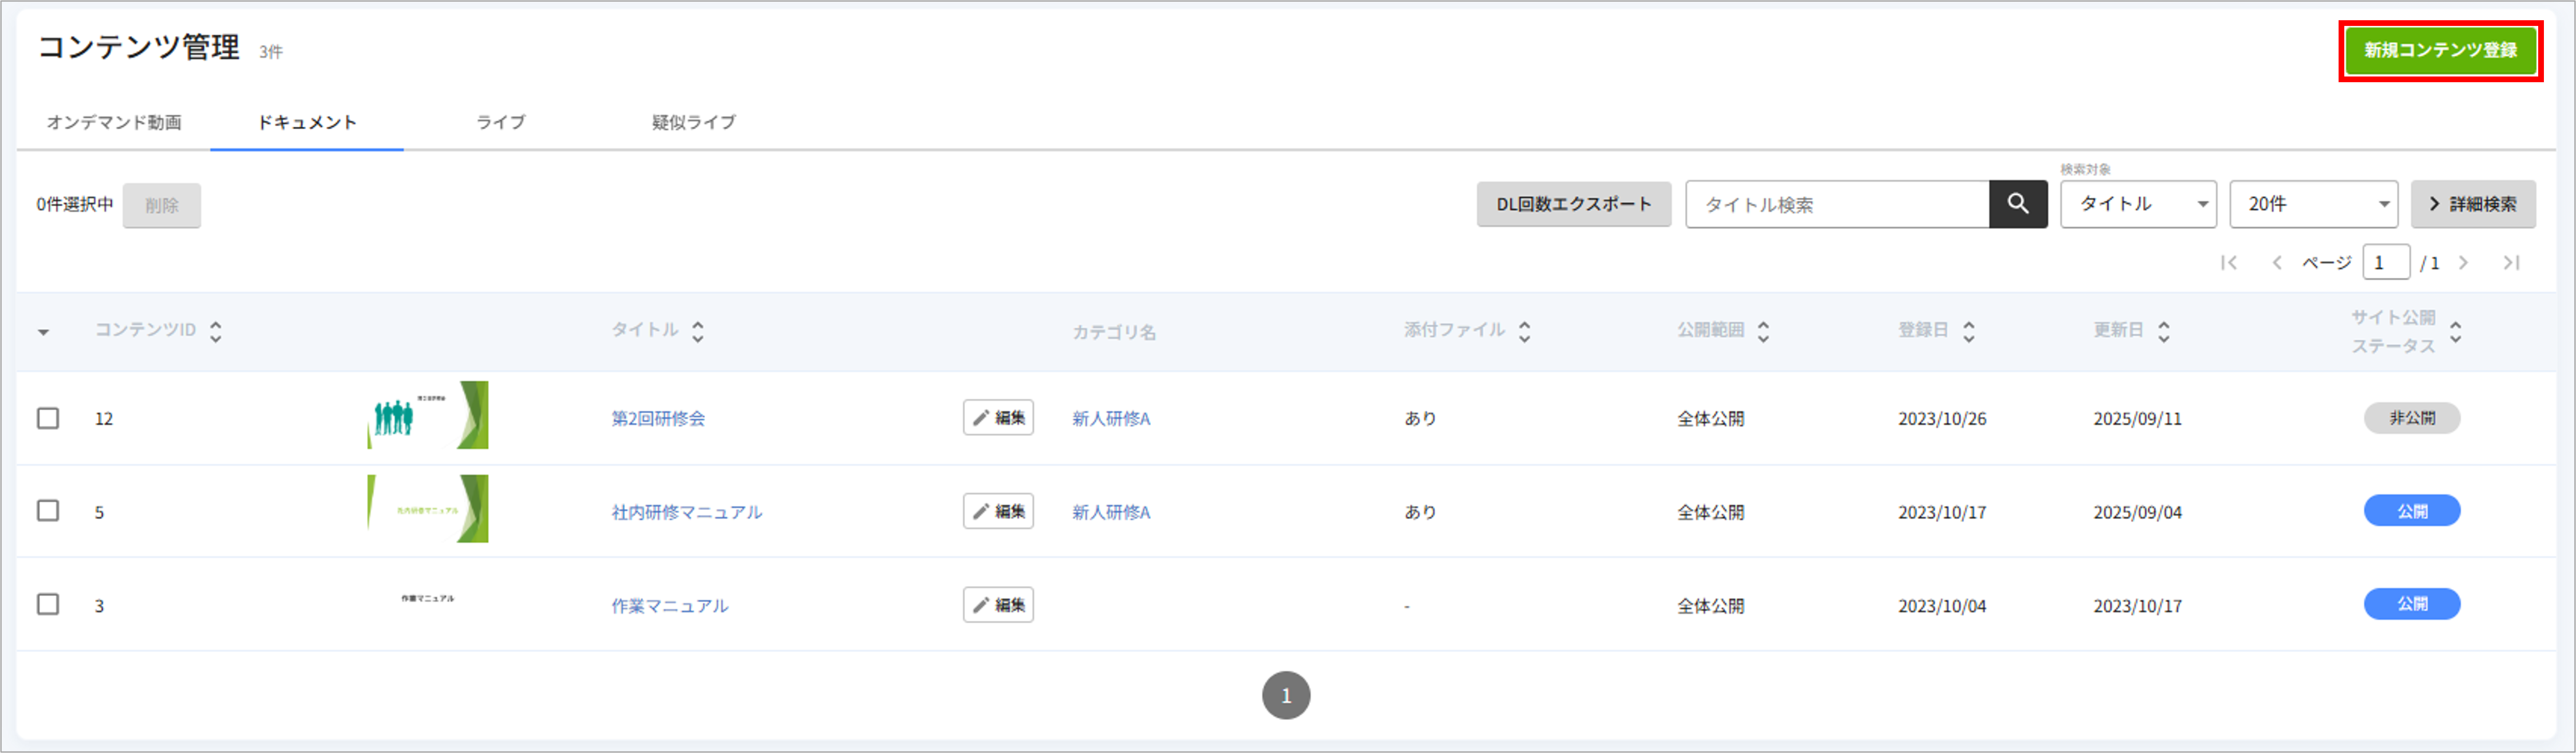Expand 詳細検索 panel
Screen dimensions: 2576x753
point(2473,204)
